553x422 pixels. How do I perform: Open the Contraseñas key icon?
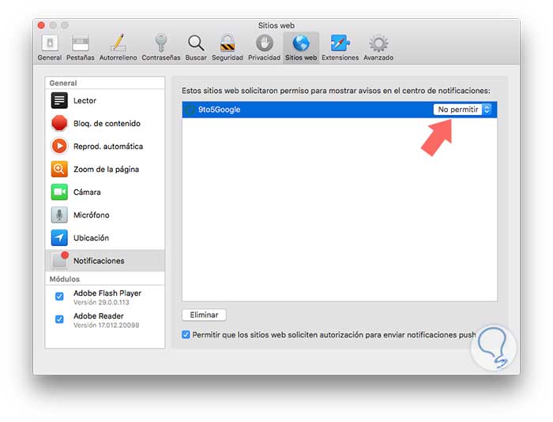(161, 43)
